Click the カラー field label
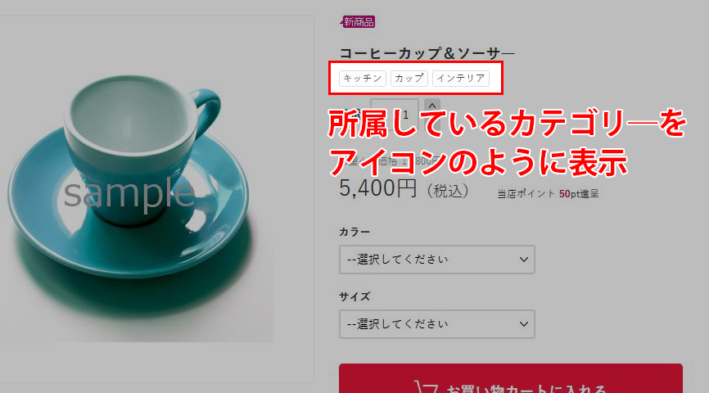The height and width of the screenshot is (393, 709). 354,232
